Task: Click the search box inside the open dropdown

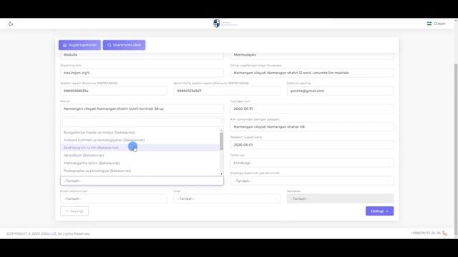Action: coord(142,122)
